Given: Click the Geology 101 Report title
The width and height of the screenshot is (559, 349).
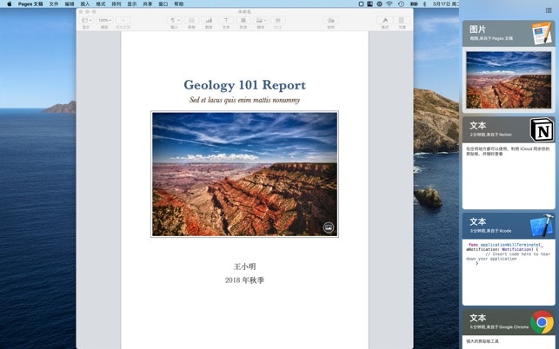Looking at the screenshot, I should pos(245,85).
